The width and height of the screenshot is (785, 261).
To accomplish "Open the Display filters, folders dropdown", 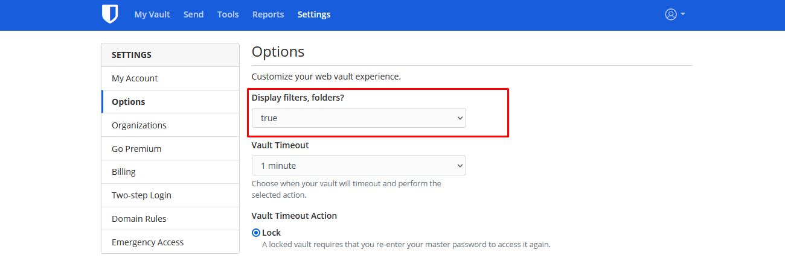I will [359, 118].
